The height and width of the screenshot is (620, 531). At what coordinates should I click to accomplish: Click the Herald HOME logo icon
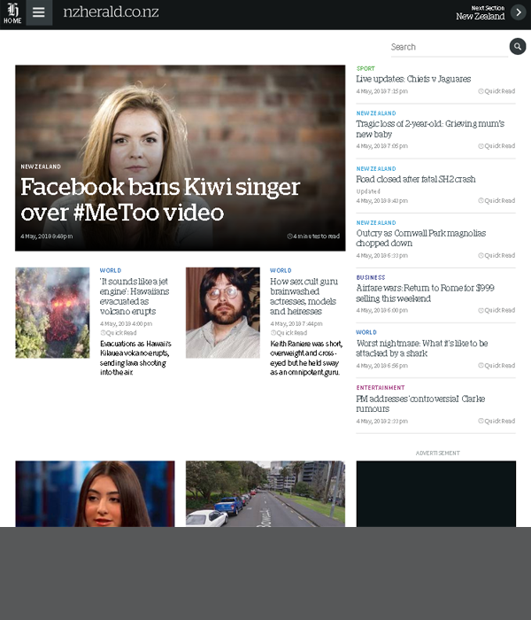click(12, 13)
